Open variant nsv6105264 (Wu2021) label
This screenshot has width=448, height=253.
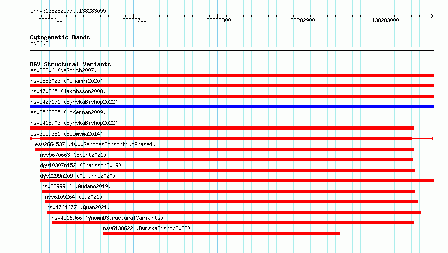[73, 197]
